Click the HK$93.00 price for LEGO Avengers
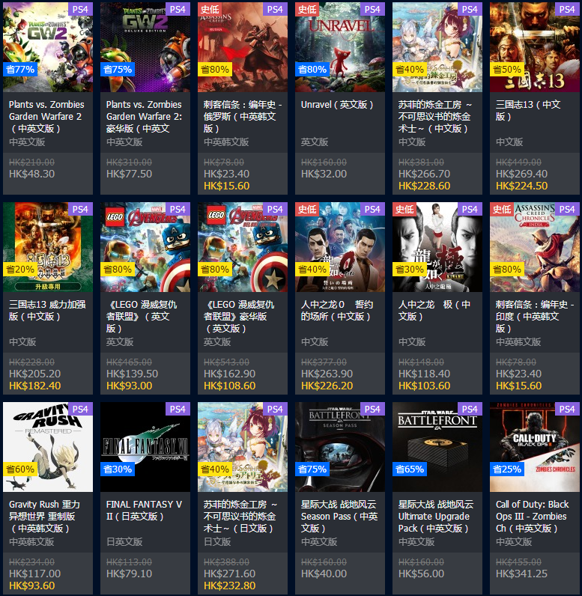Viewport: 582px width, 596px height. click(x=130, y=386)
